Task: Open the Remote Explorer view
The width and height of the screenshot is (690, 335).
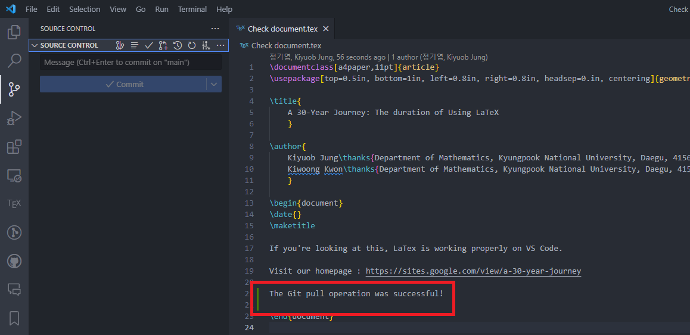Action: click(x=14, y=176)
